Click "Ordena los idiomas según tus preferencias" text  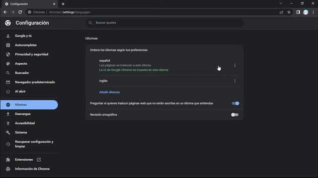[119, 50]
